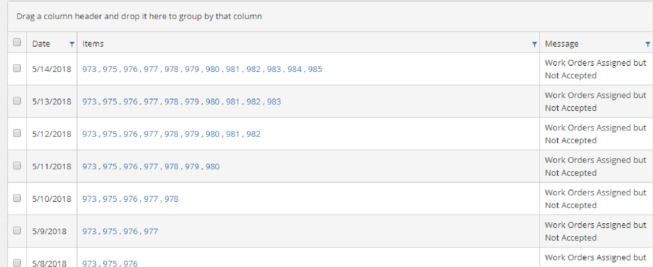Toggle the select-all header checkbox

coord(17,42)
